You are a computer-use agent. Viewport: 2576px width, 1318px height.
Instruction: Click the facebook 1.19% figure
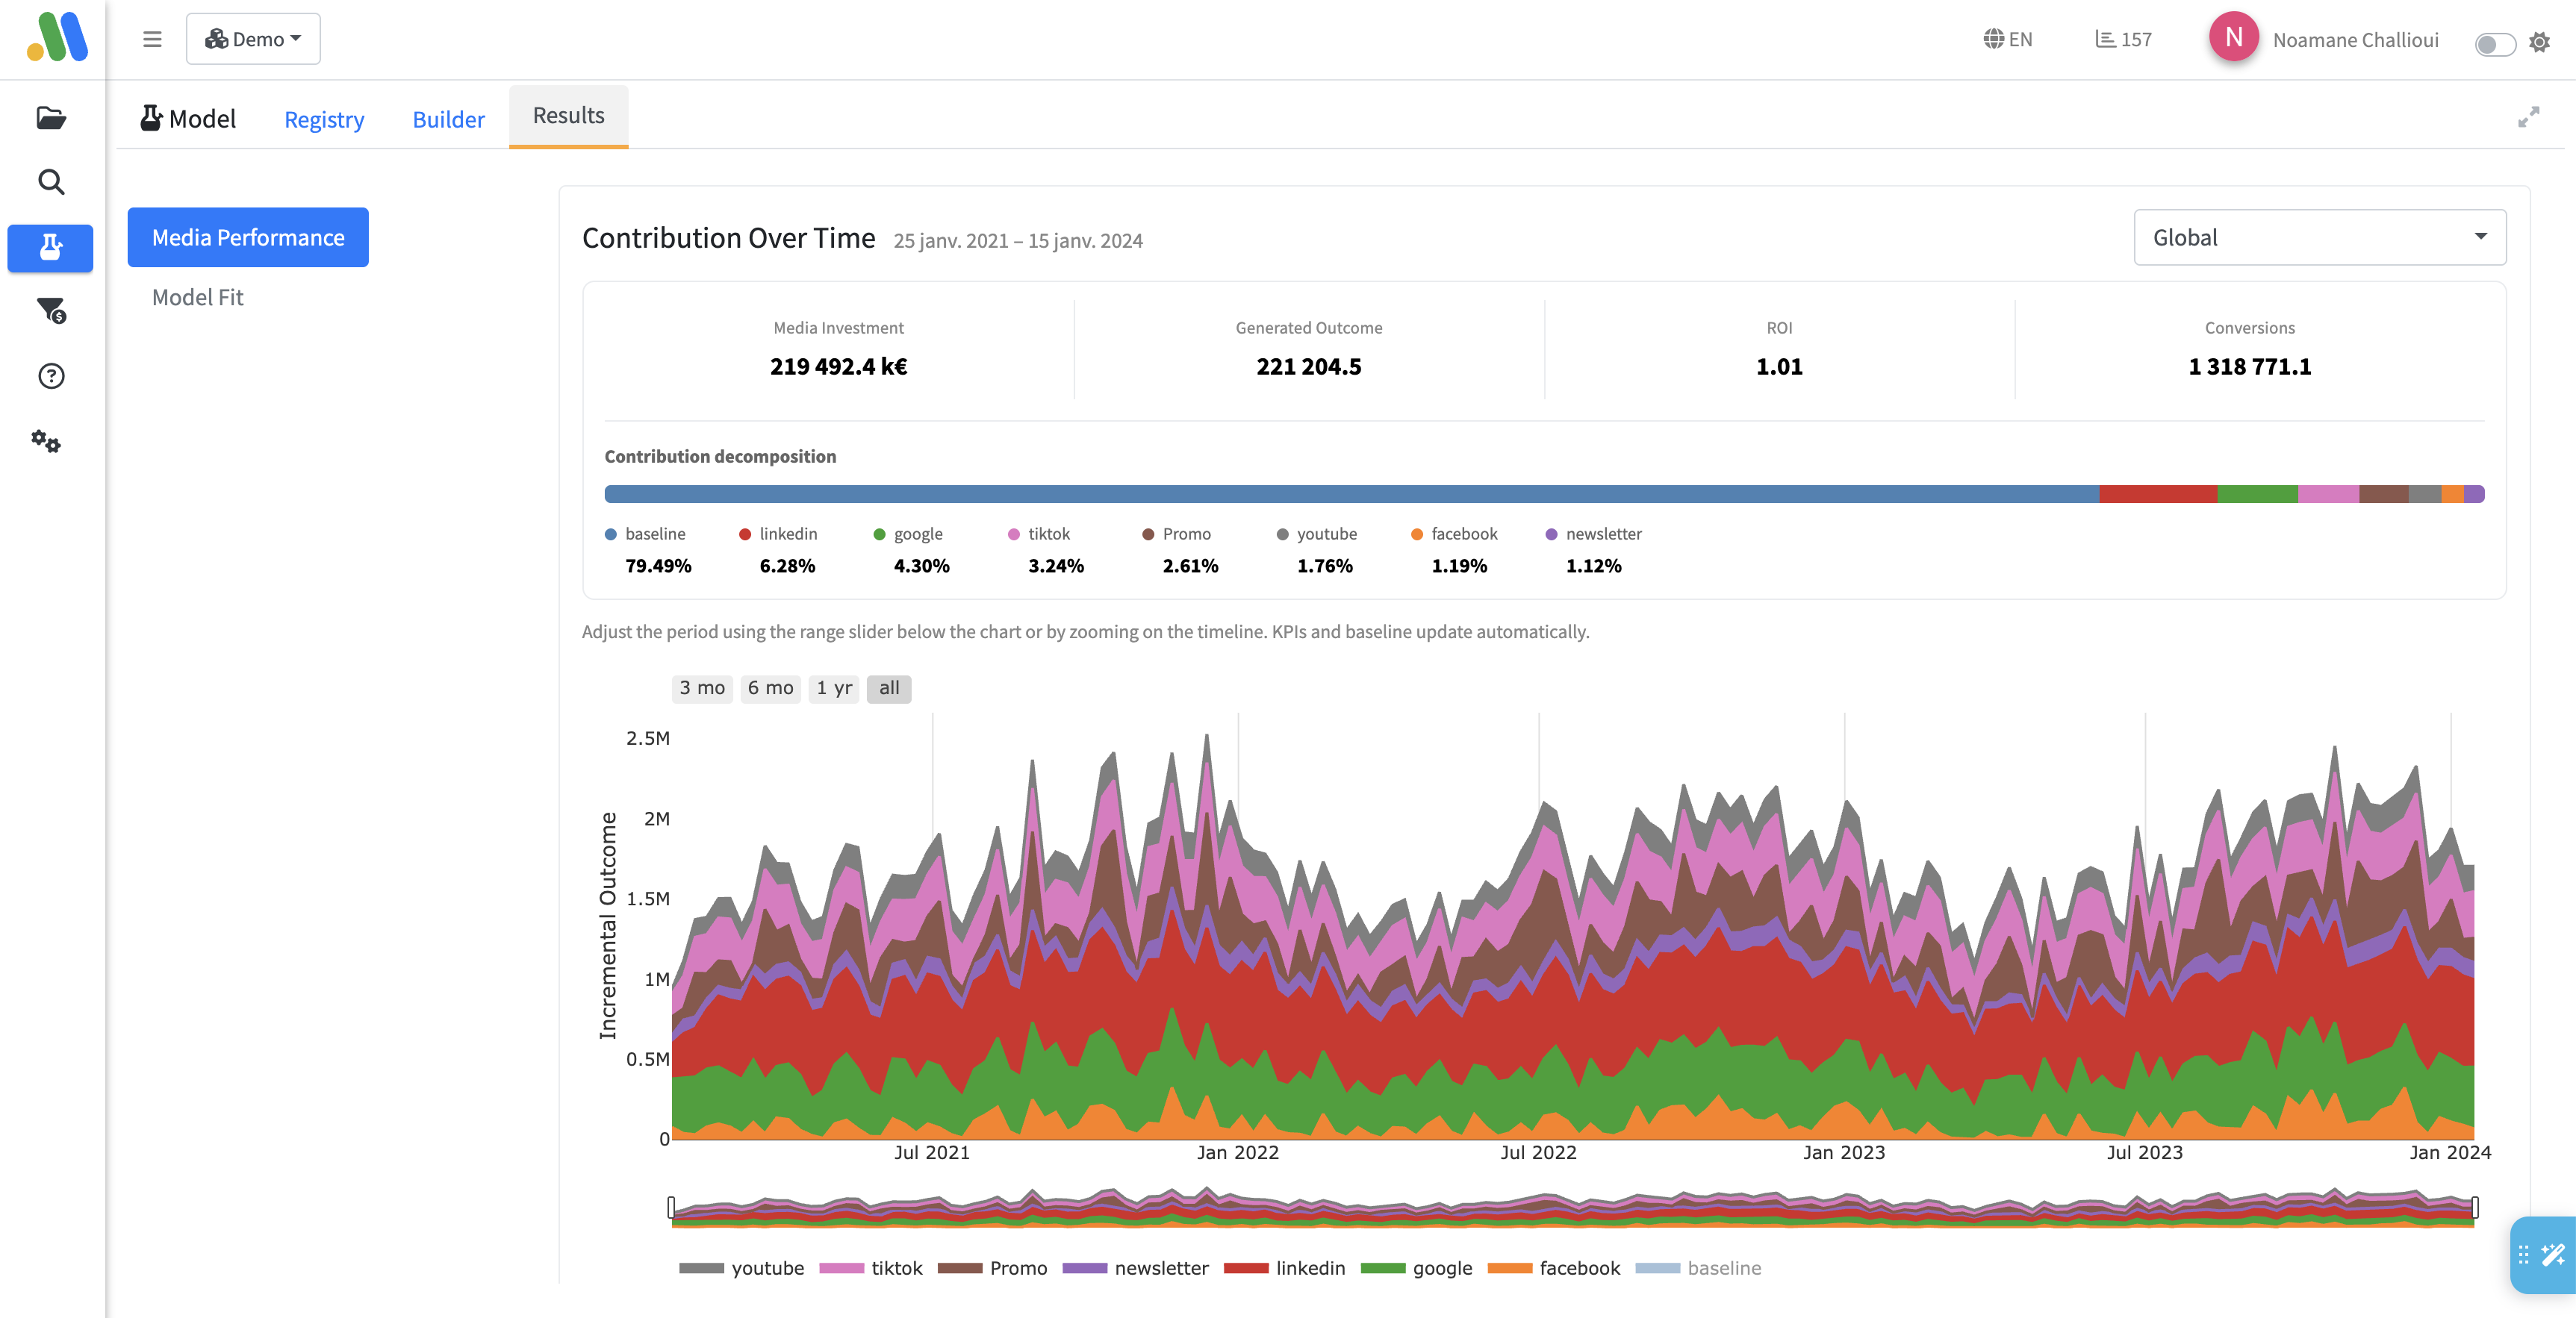[x=1459, y=566]
